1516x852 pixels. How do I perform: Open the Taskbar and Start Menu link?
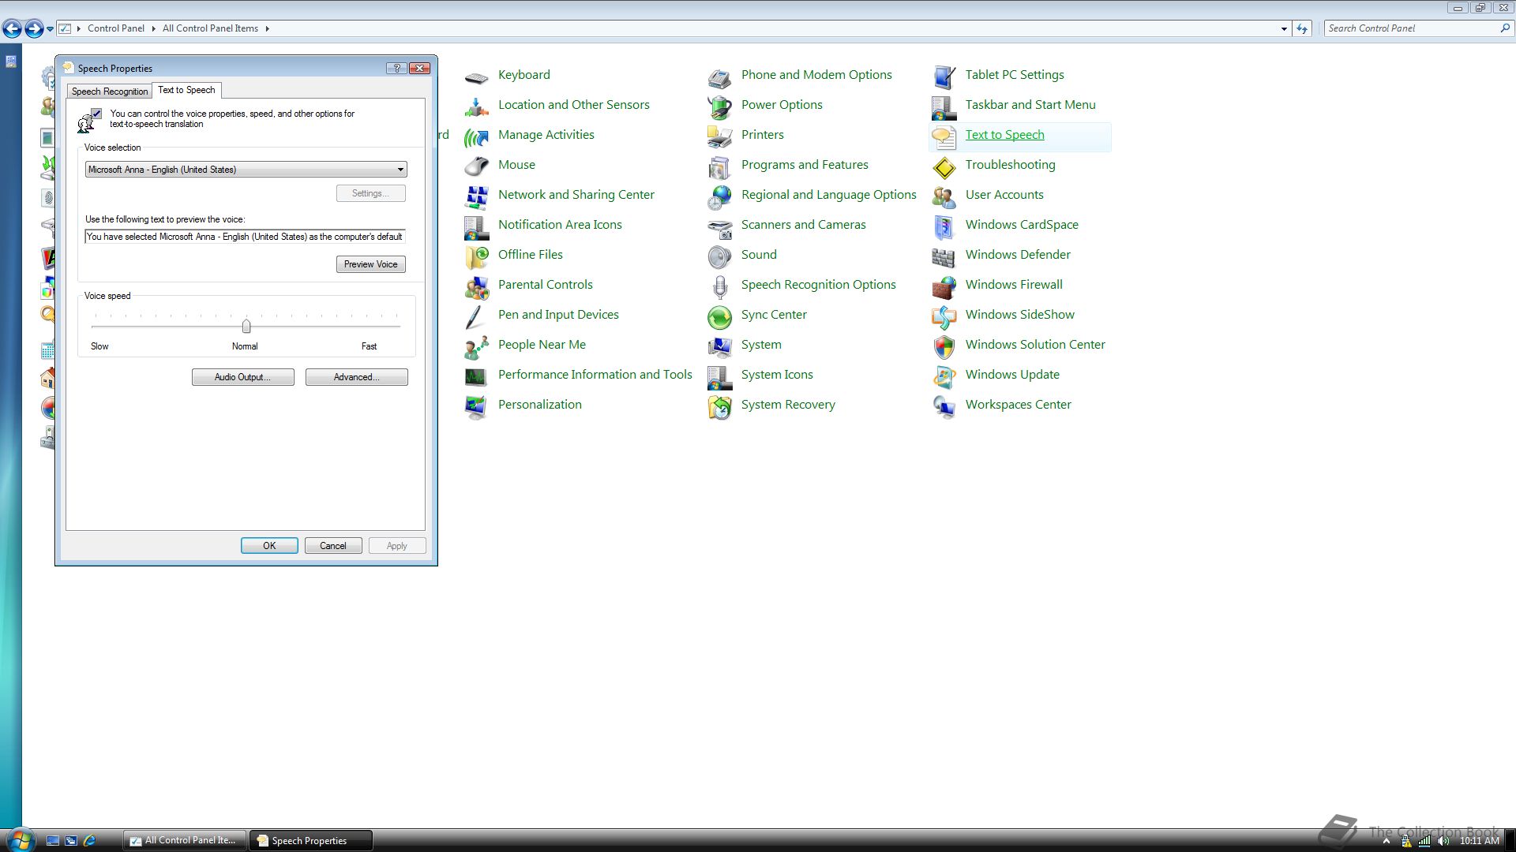pyautogui.click(x=1030, y=105)
